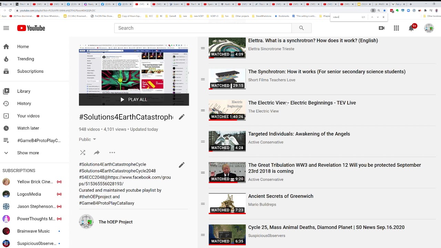Open the playlist three-dot more menu
Screen dimensions: 441x248
click(x=112, y=153)
